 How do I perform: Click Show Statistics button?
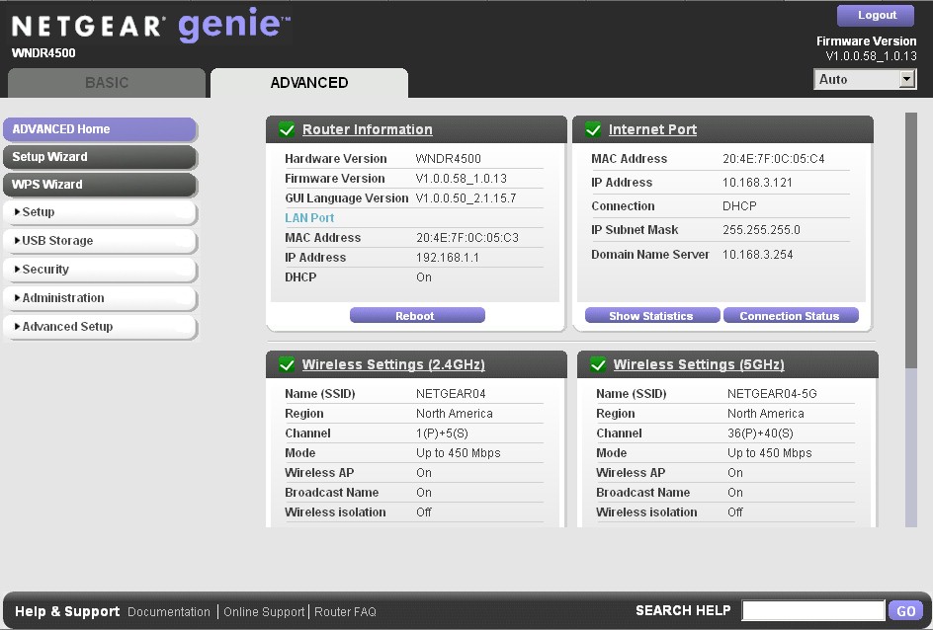(652, 316)
